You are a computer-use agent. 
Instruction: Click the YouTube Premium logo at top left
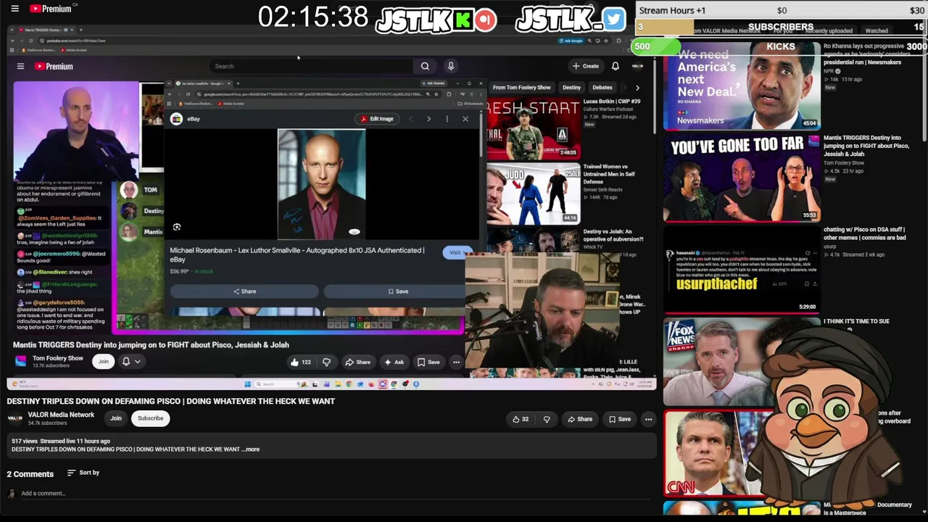tap(51, 9)
